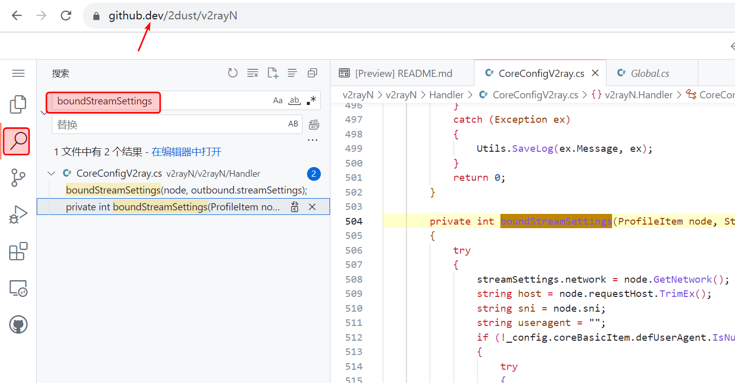Open the Source Control view
The width and height of the screenshot is (735, 383).
point(18,178)
